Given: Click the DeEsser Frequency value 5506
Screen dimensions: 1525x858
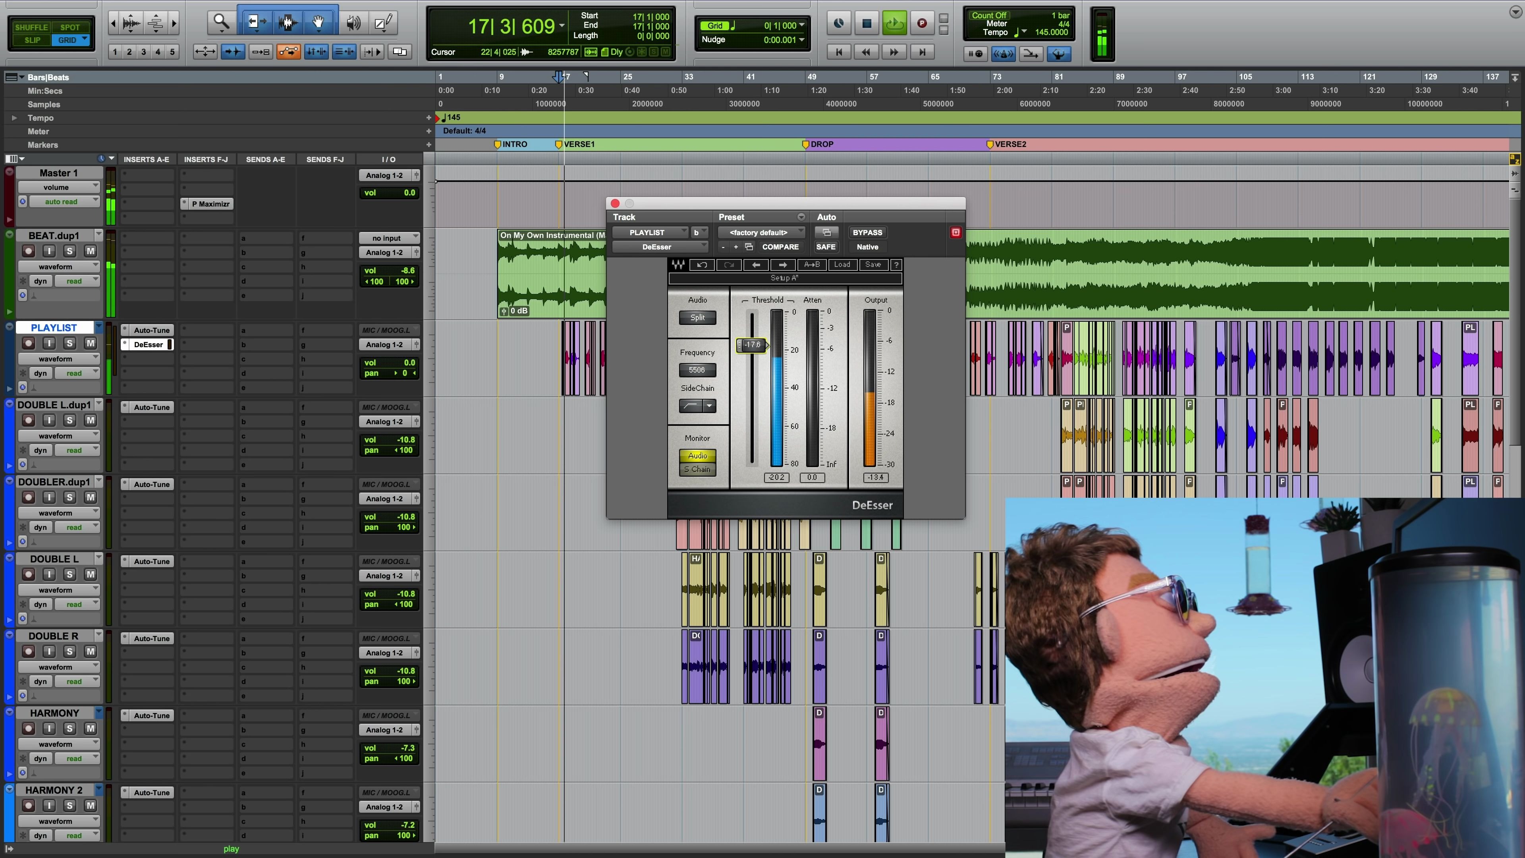Looking at the screenshot, I should [697, 370].
